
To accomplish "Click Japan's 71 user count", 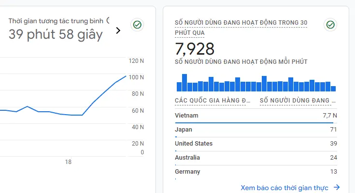I will click(x=333, y=130).
